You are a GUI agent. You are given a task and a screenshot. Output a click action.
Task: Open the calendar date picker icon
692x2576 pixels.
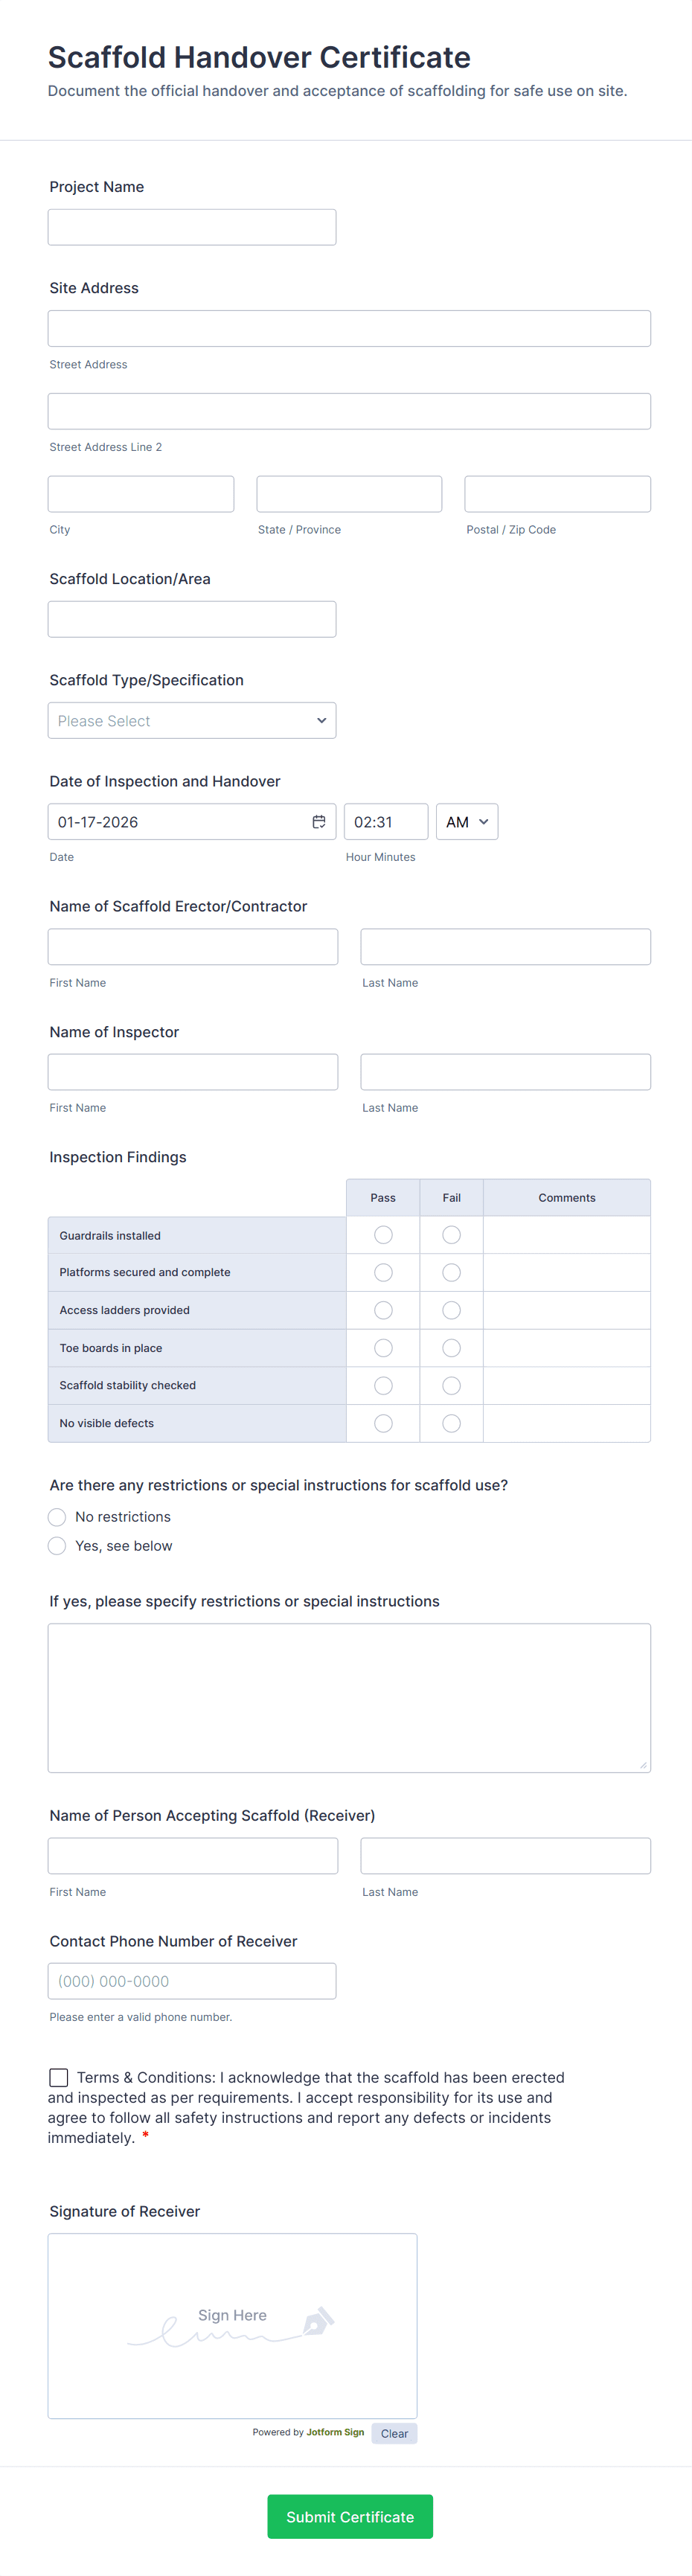pos(319,821)
